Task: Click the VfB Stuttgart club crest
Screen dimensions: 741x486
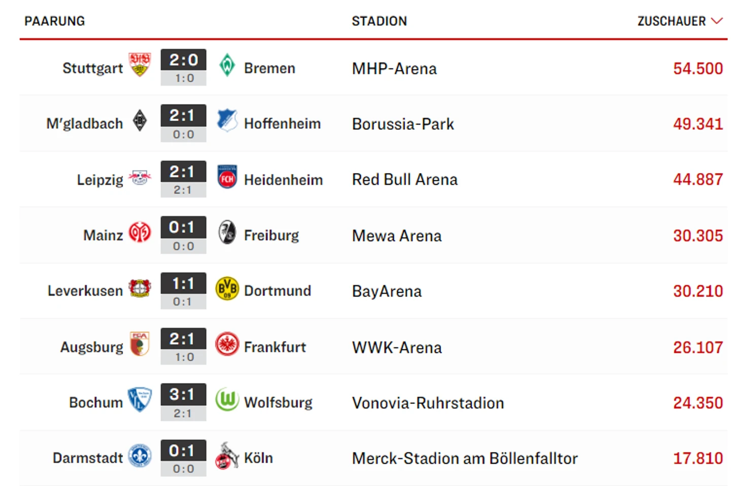Action: pyautogui.click(x=140, y=65)
